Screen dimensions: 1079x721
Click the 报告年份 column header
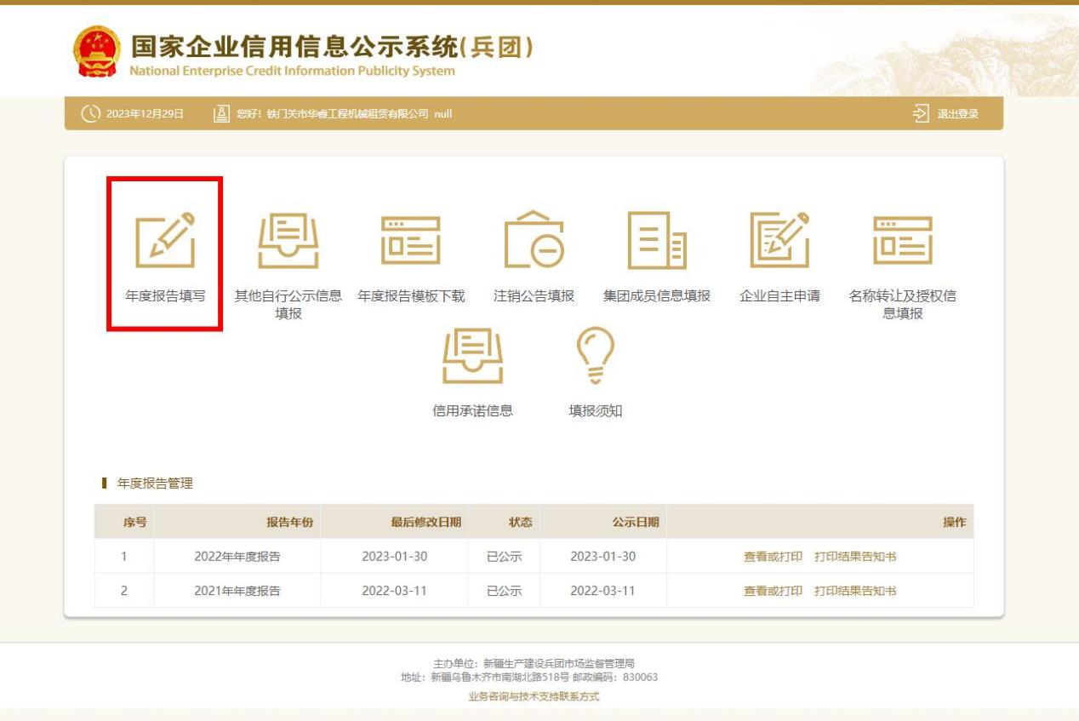pyautogui.click(x=289, y=522)
